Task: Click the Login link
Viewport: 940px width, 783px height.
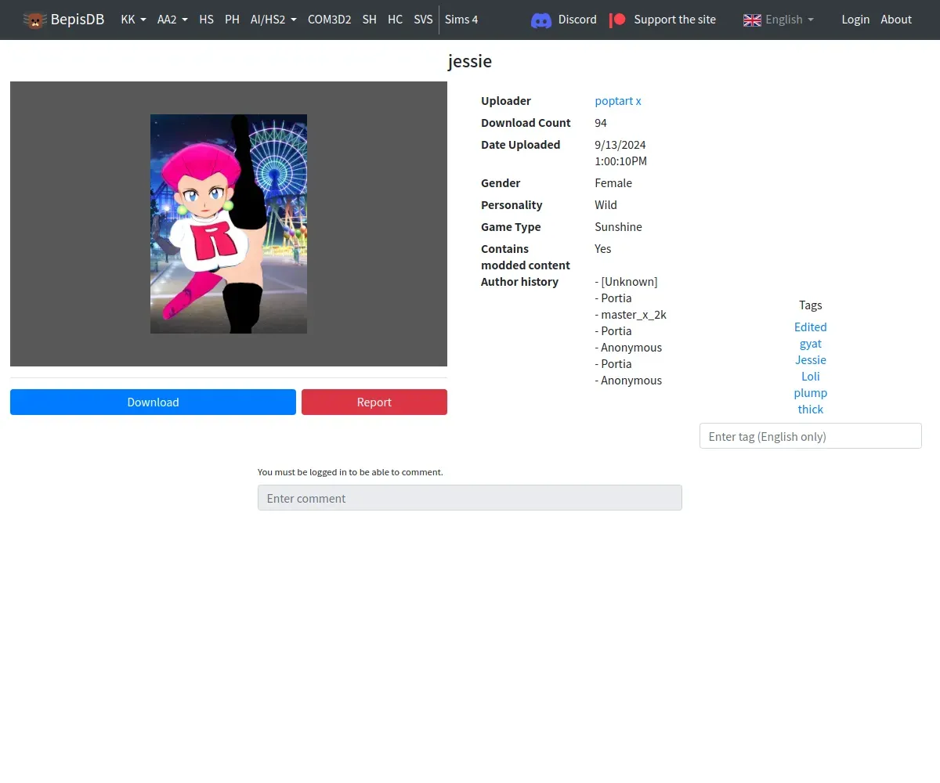Action: [x=855, y=20]
